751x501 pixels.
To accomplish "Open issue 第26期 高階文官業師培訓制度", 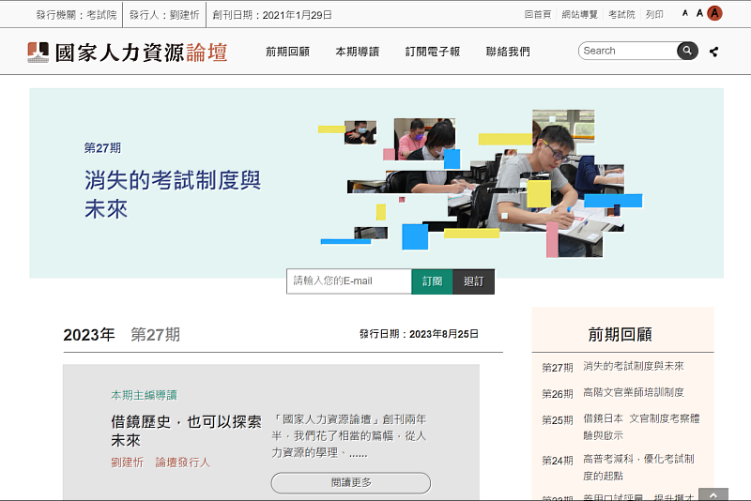I will point(633,392).
